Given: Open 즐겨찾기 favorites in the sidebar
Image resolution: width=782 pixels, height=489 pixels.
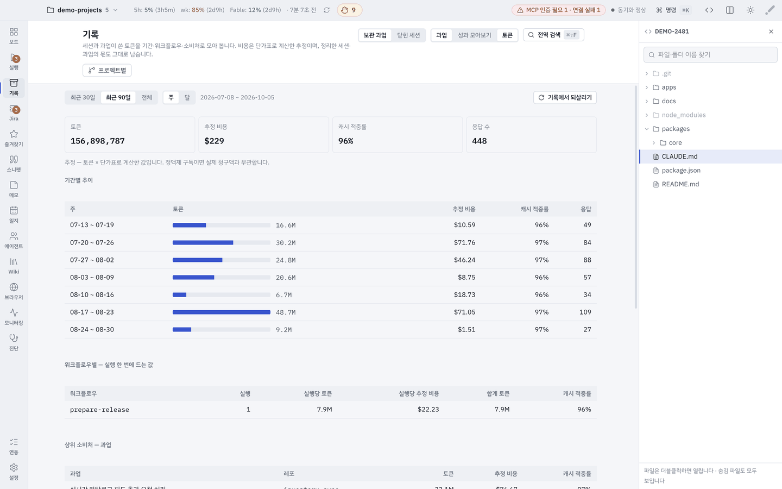Looking at the screenshot, I should [14, 138].
